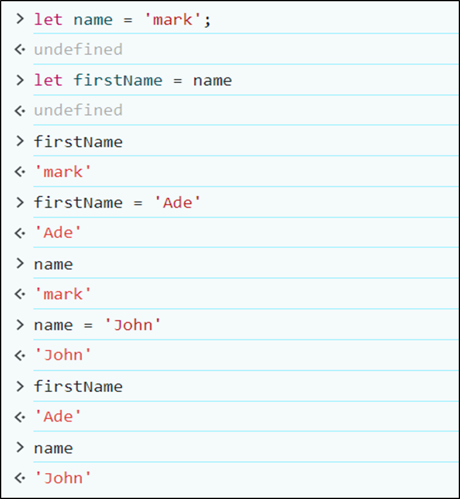The width and height of the screenshot is (460, 499).
Task: Click the first undefined output text
Action: [x=78, y=49]
